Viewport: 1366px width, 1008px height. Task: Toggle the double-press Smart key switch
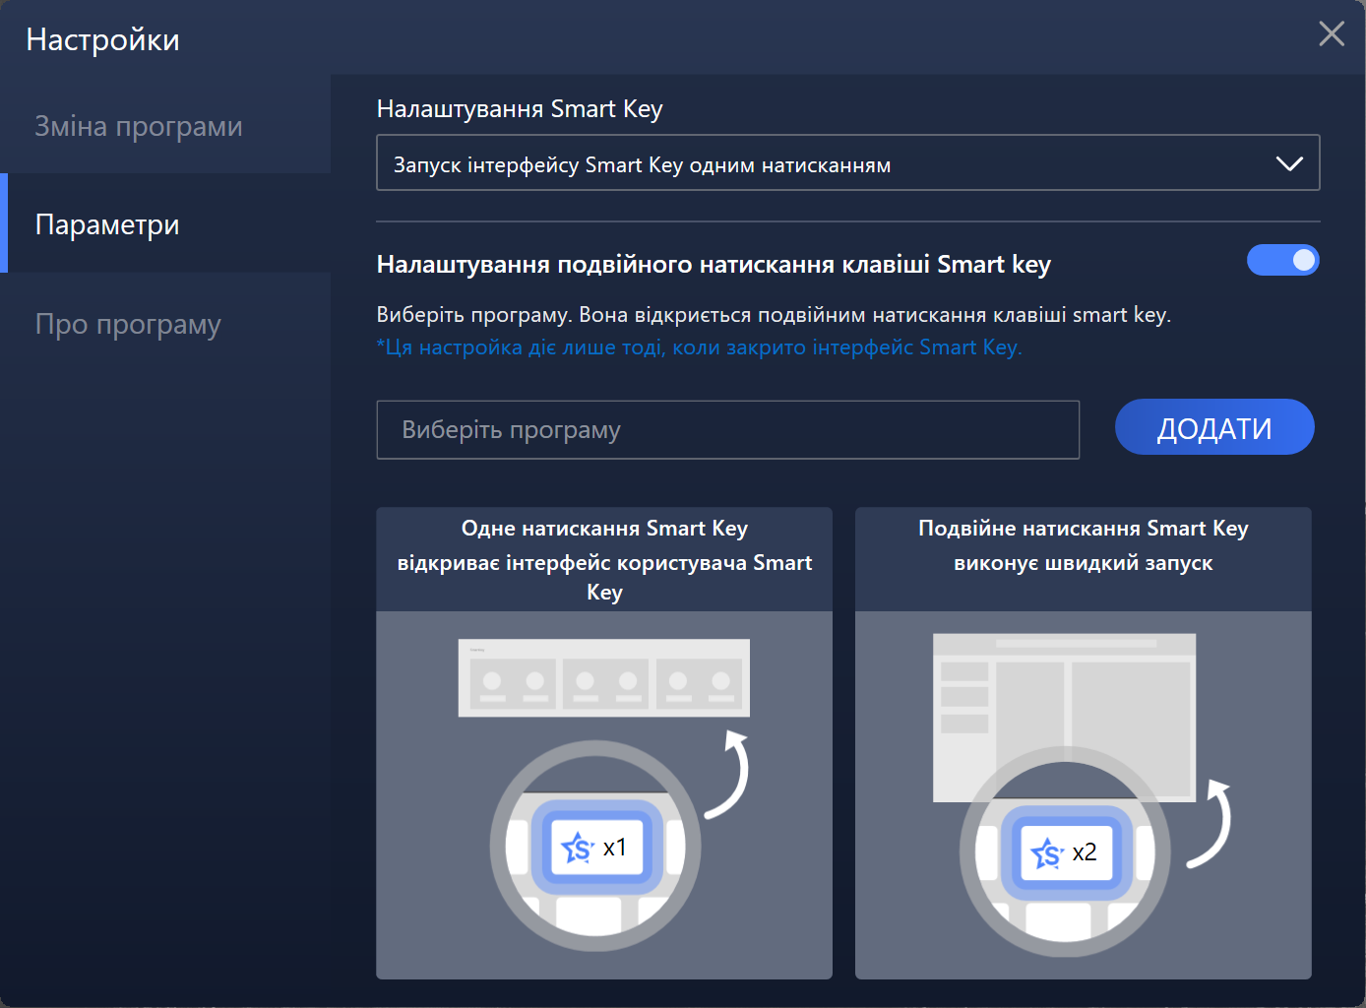pyautogui.click(x=1282, y=260)
